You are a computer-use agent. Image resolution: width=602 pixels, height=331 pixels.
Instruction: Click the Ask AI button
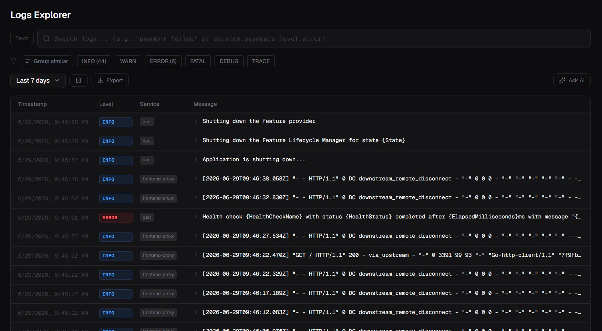572,80
